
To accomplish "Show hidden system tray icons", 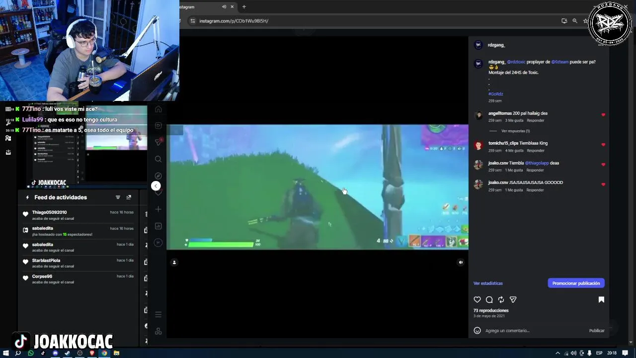I will (557, 353).
